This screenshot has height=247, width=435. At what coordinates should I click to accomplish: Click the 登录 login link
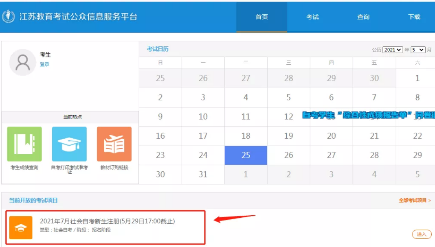click(44, 64)
